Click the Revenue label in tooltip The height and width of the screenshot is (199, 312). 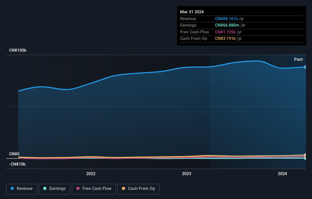(x=188, y=19)
